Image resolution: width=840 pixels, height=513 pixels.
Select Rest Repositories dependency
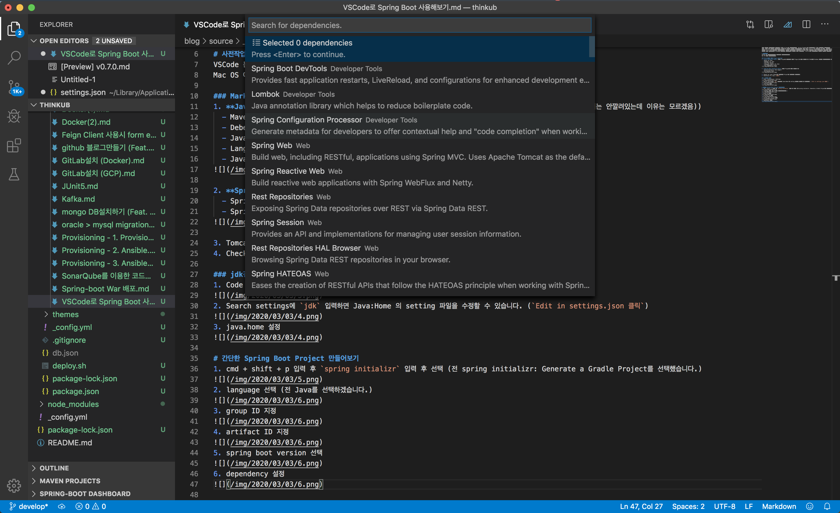tap(420, 202)
